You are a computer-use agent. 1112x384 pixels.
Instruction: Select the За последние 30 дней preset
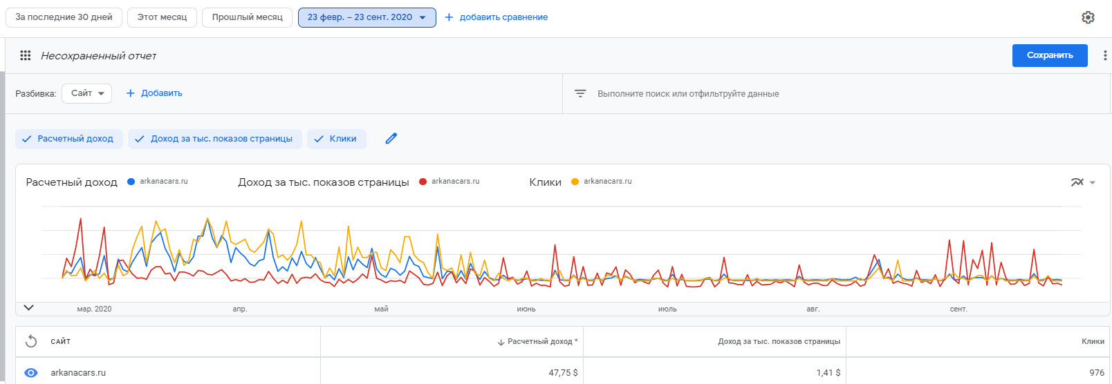click(x=64, y=17)
